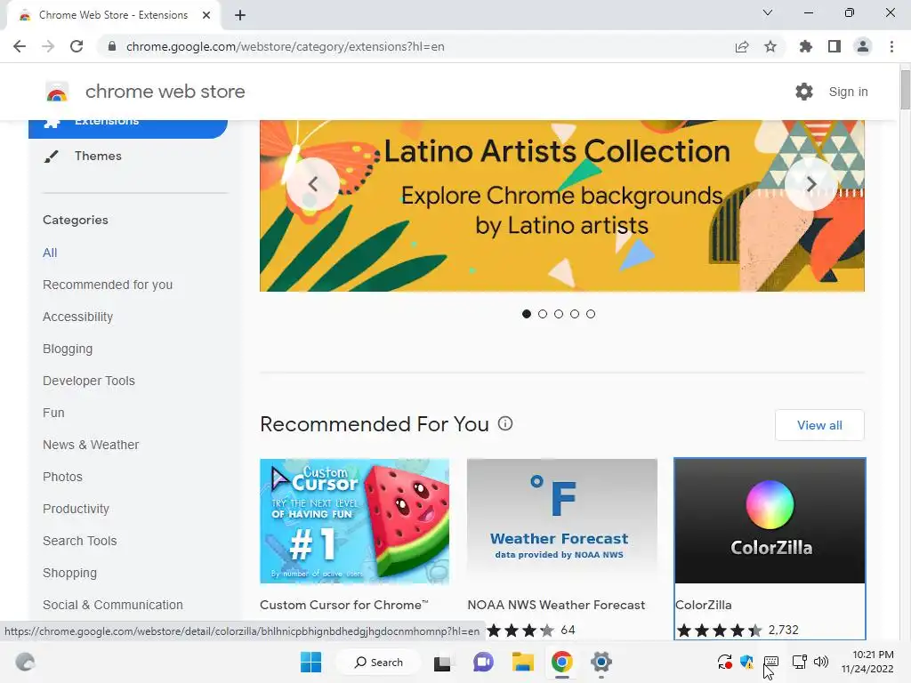Open the Shopping category
This screenshot has height=683, width=911.
(x=69, y=573)
